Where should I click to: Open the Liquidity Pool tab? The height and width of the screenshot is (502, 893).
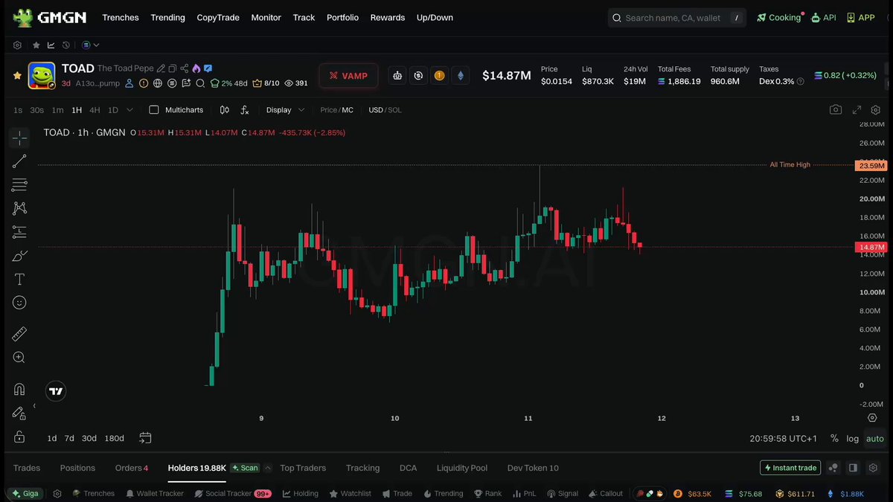pos(462,468)
